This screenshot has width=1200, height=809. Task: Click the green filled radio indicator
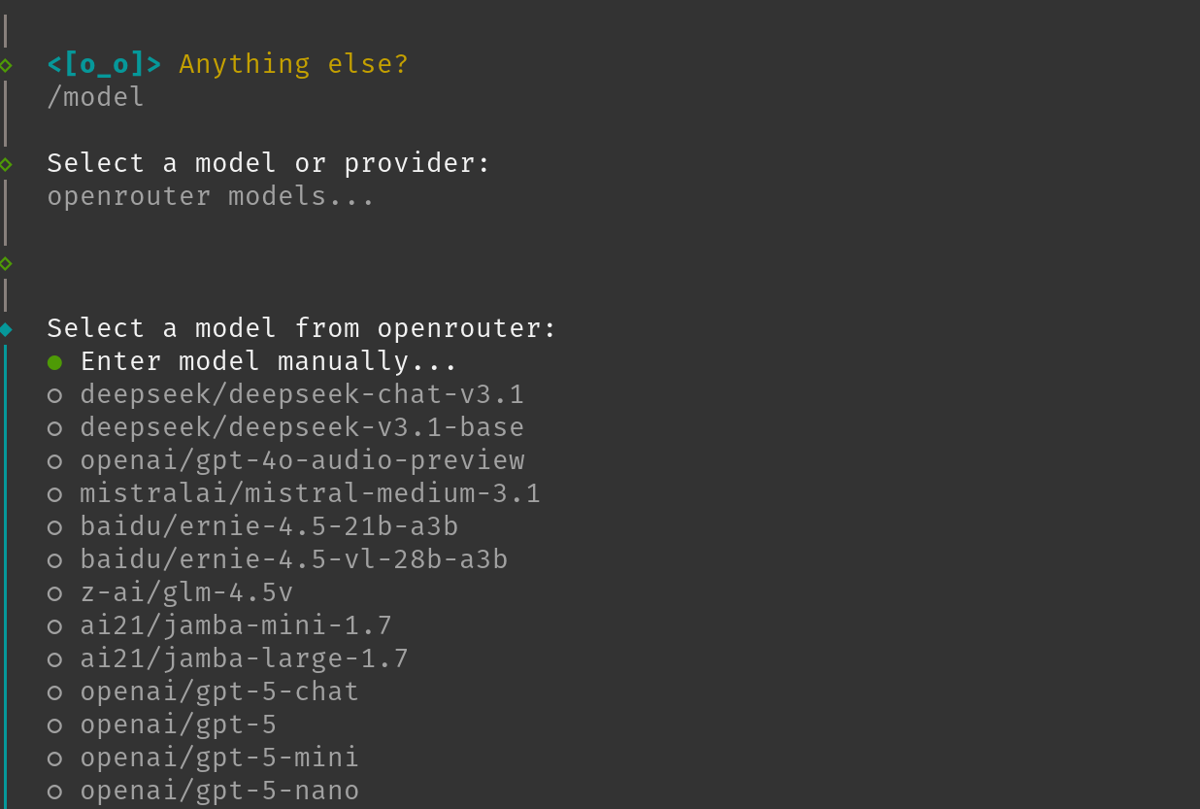coord(53,361)
